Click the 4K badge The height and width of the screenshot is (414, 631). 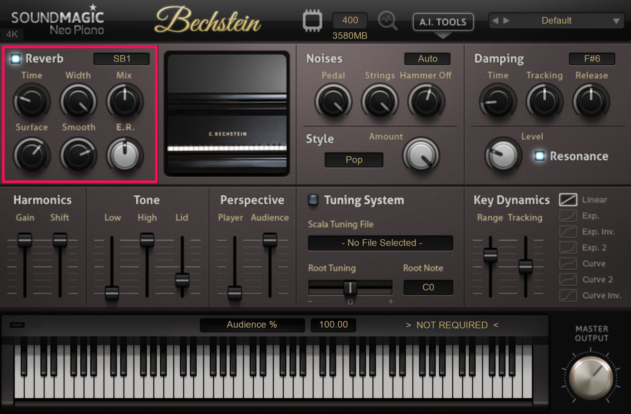tap(12, 34)
